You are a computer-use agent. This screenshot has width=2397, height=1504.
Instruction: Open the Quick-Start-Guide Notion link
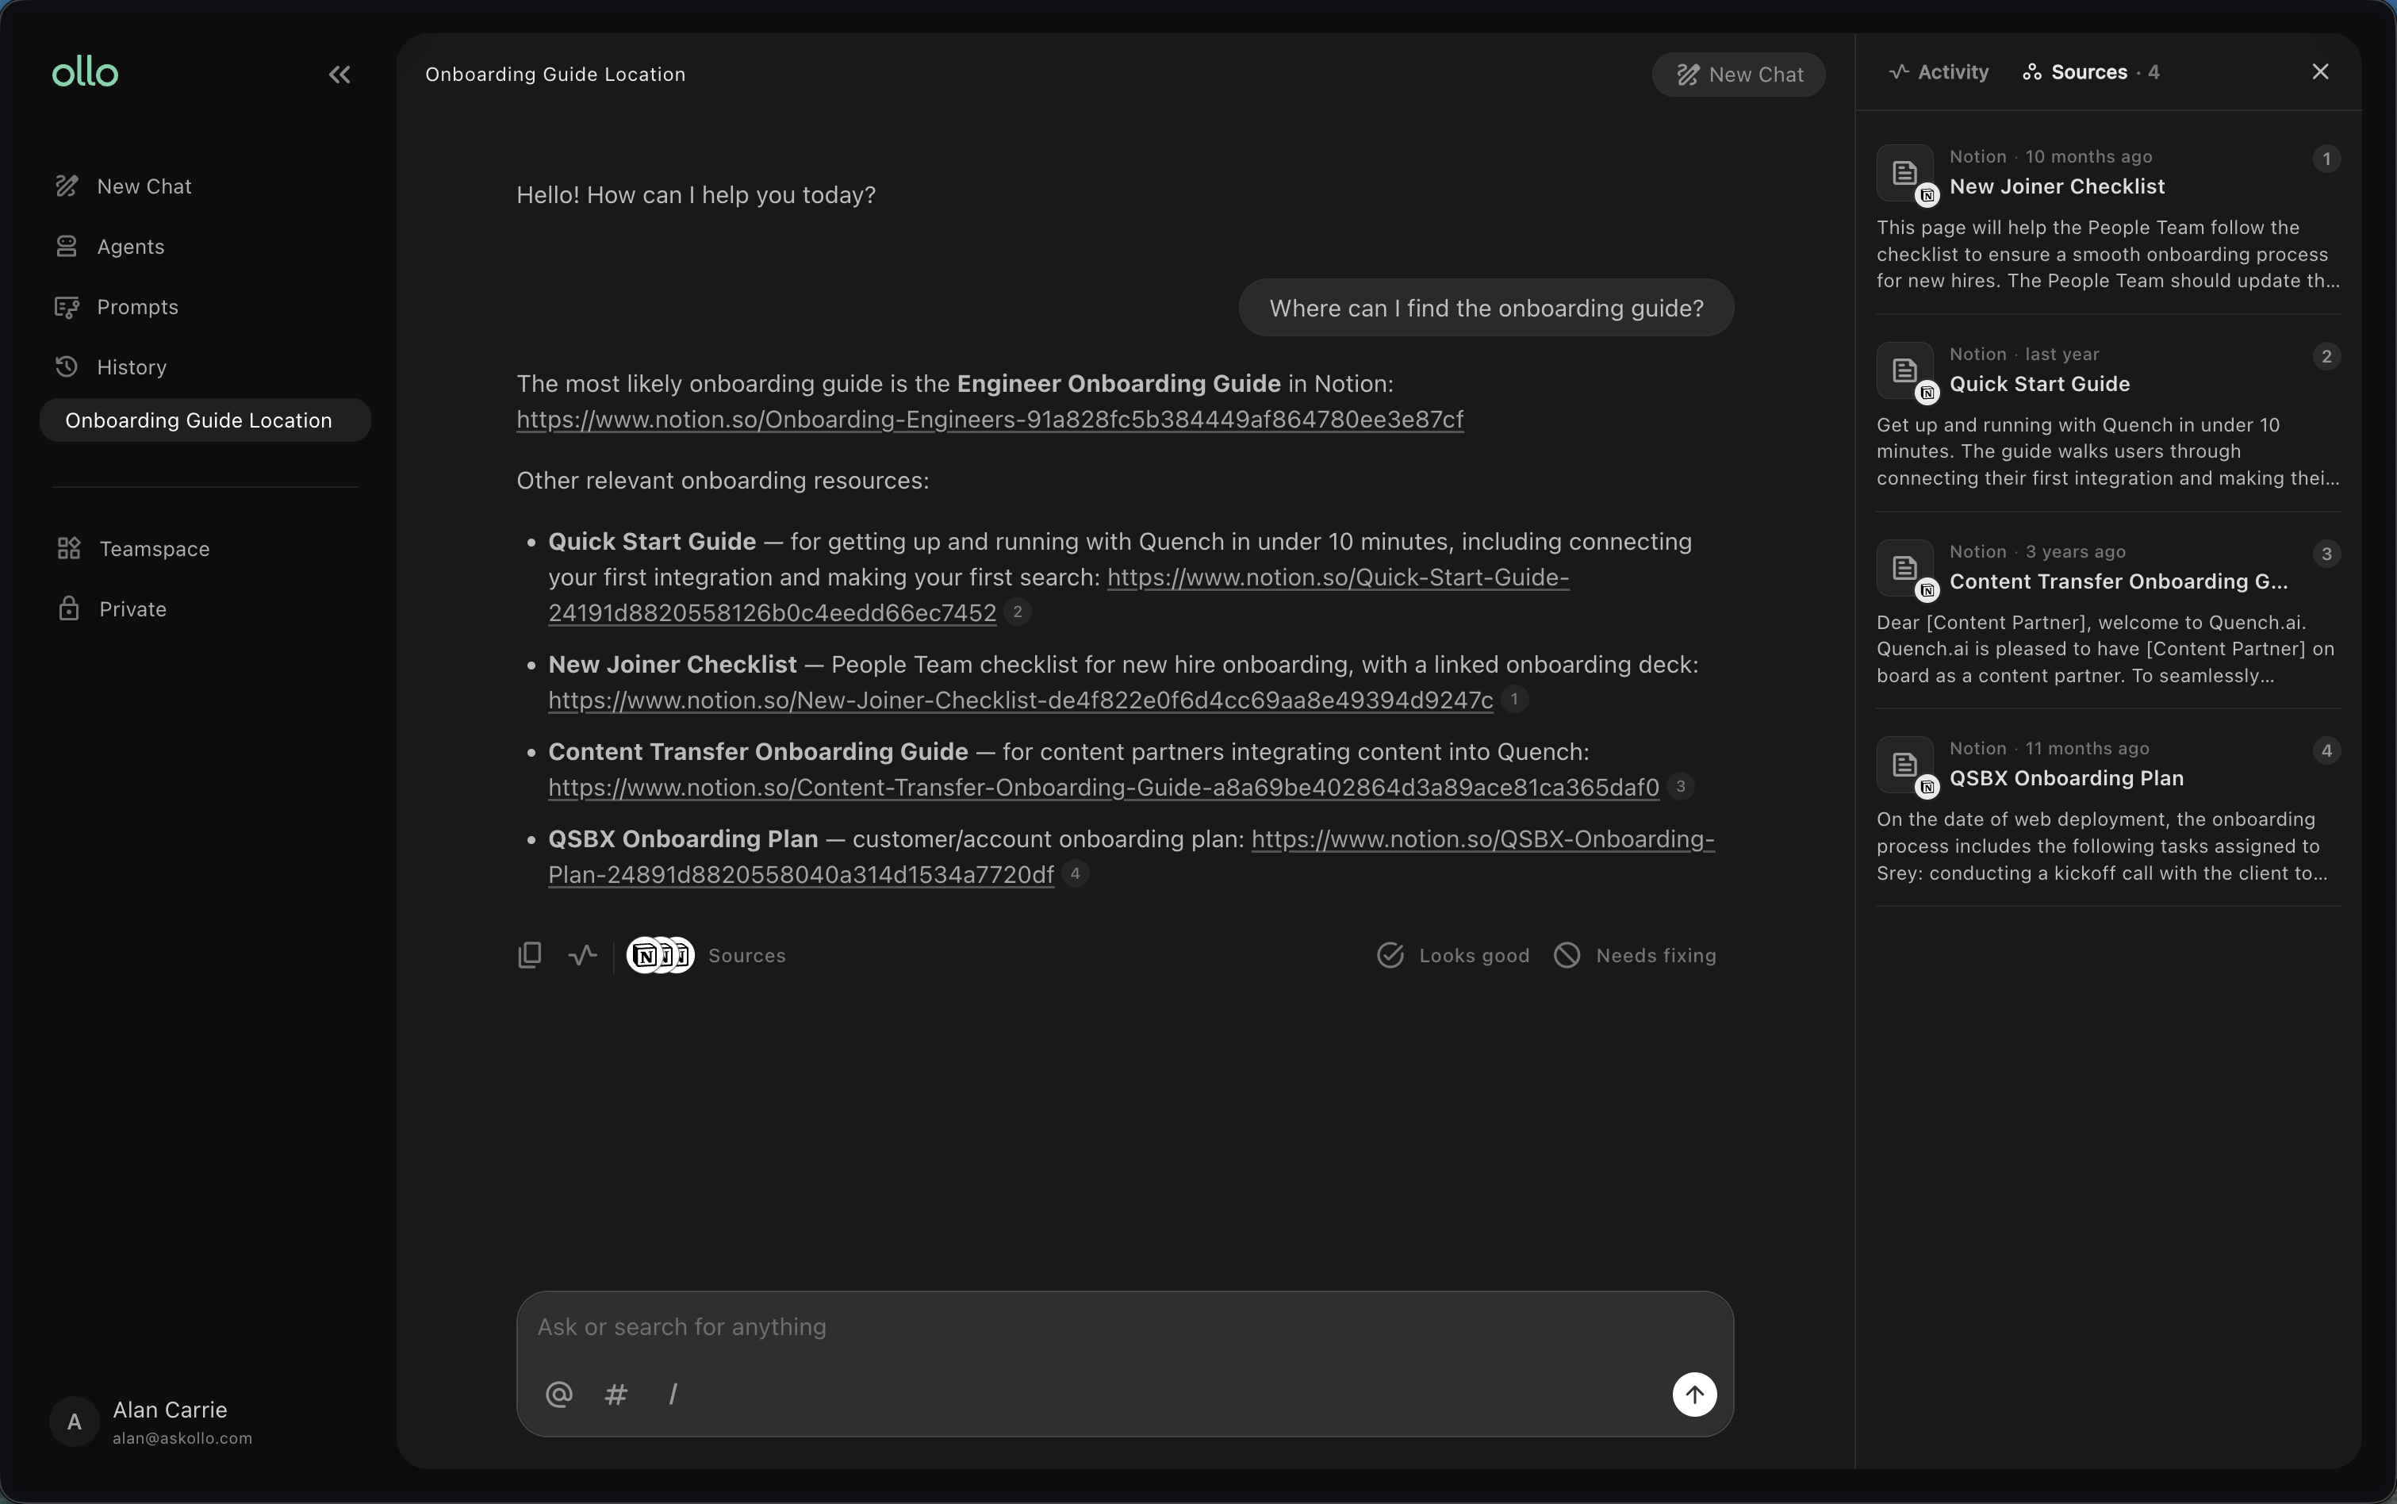point(1338,577)
